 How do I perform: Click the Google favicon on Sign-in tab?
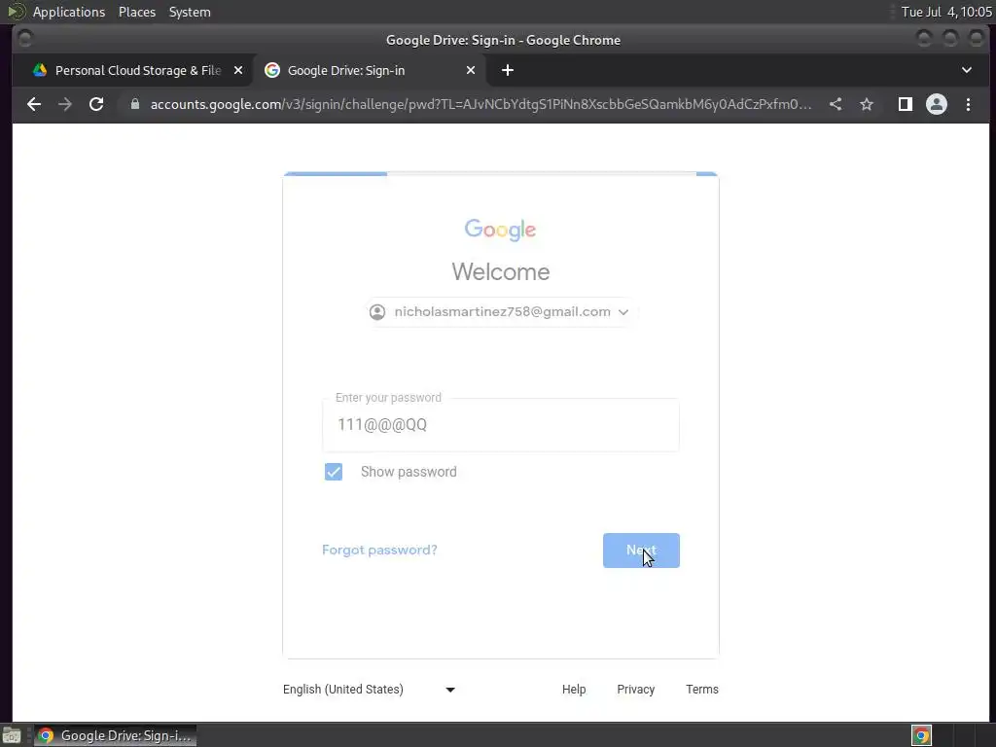tap(272, 70)
